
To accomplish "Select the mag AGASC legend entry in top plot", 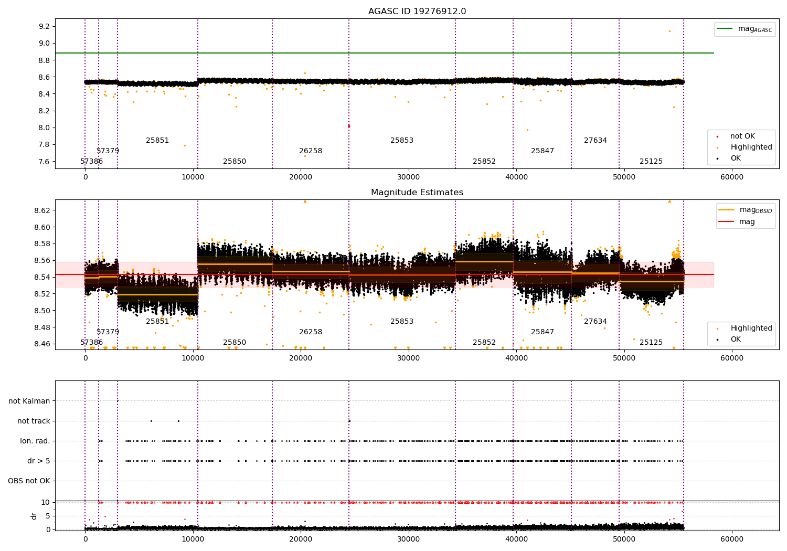I will (x=745, y=29).
